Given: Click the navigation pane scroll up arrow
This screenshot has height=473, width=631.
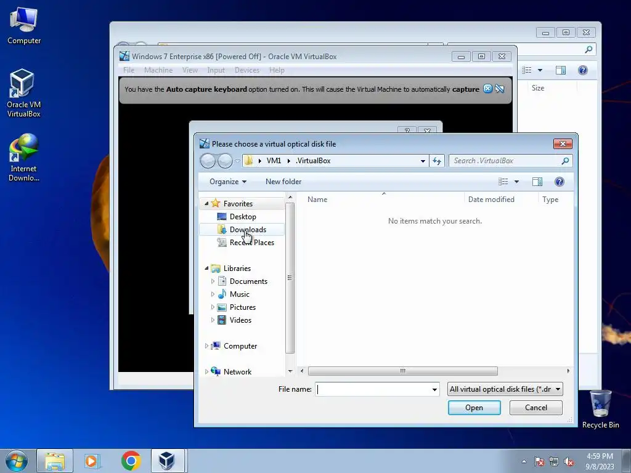Looking at the screenshot, I should click(x=290, y=197).
